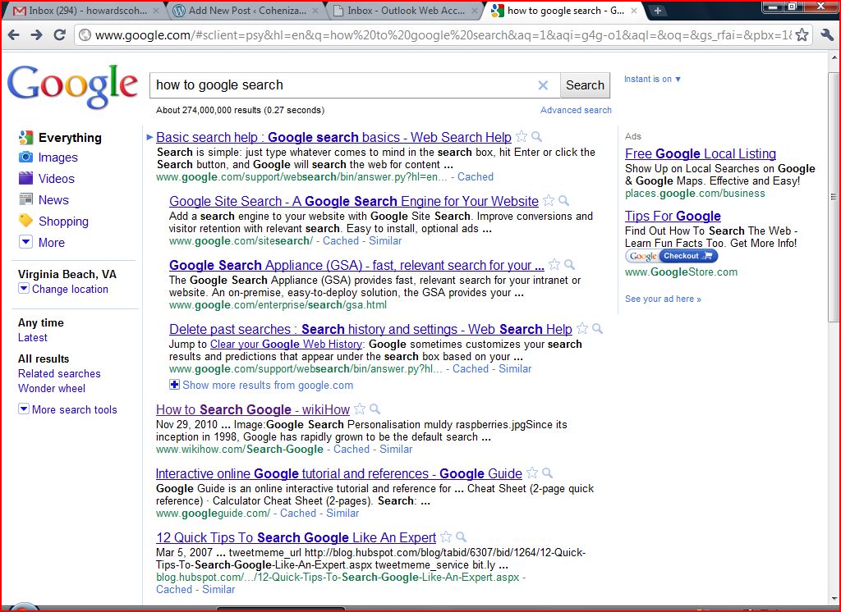841x612 pixels.
Task: Open Interactive online Google tutorial result link
Action: tap(339, 473)
